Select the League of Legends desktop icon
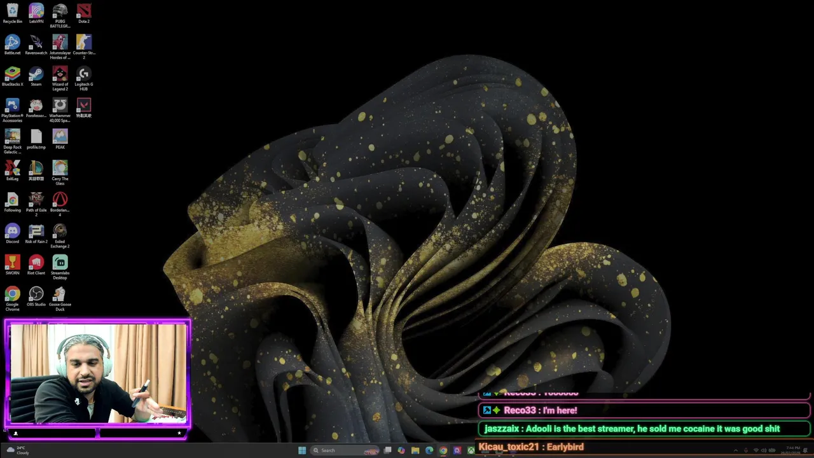 point(36,170)
